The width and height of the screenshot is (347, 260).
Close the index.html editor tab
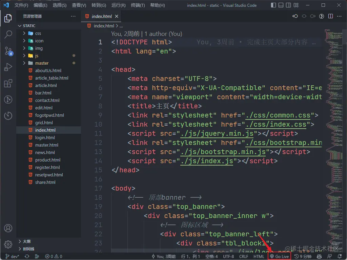(117, 16)
